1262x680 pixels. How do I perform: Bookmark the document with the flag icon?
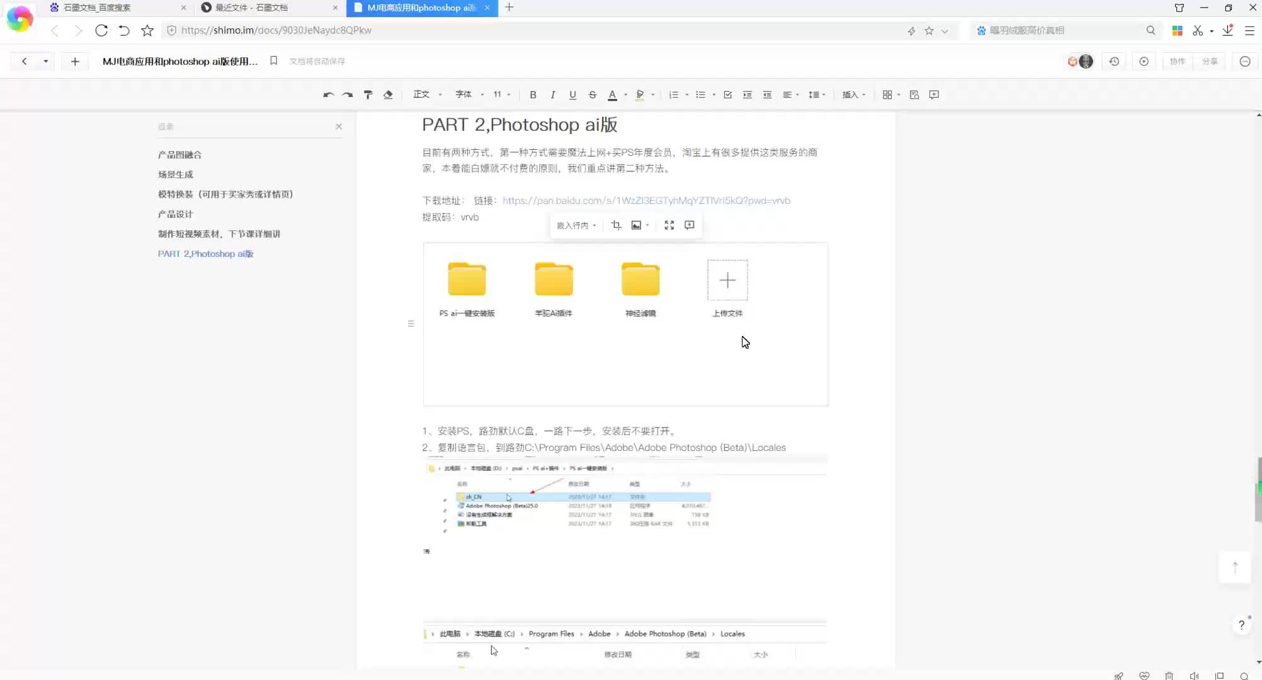click(x=274, y=60)
